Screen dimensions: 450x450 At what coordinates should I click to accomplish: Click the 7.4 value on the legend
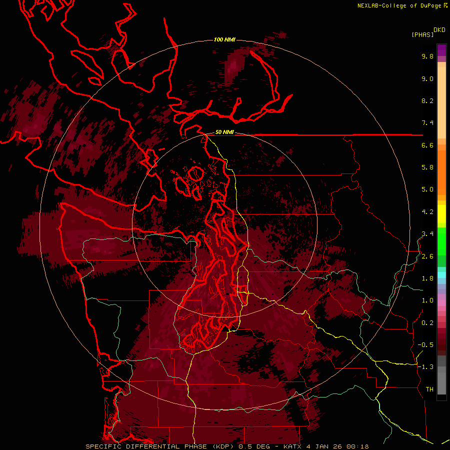pyautogui.click(x=427, y=123)
